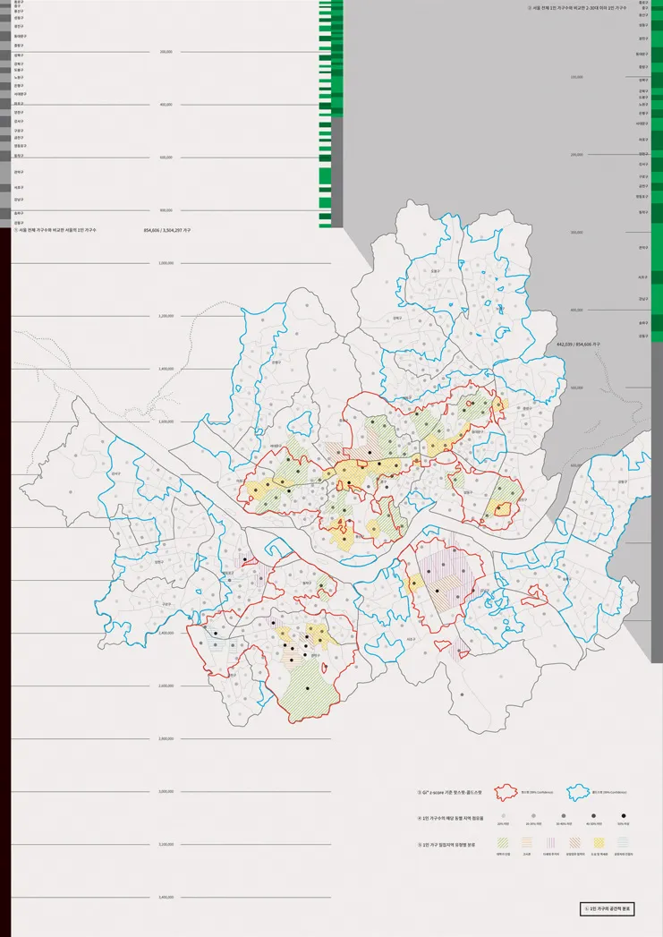Click the 3,200,000 axis label
The height and width of the screenshot is (937, 663).
click(166, 845)
